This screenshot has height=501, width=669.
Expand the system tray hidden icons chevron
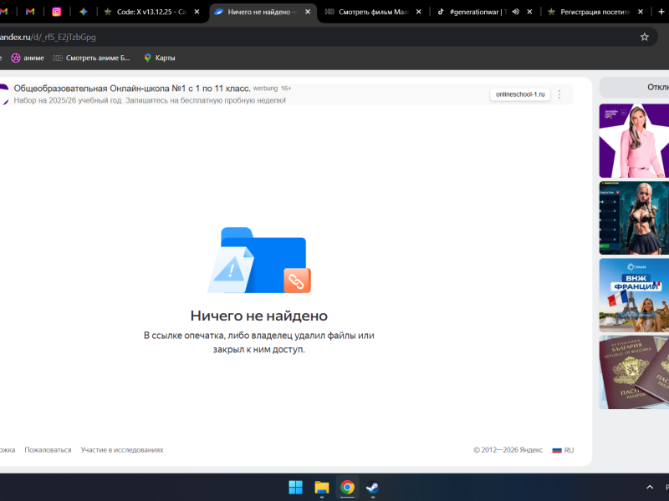pyautogui.click(x=650, y=488)
